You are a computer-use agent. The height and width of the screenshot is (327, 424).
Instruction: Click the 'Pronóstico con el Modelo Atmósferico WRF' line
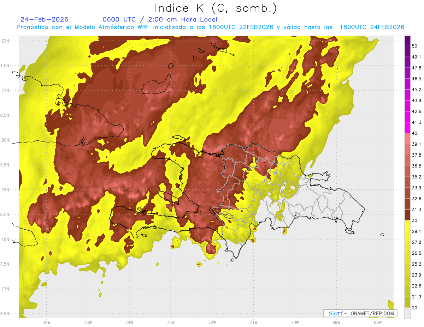pyautogui.click(x=210, y=27)
